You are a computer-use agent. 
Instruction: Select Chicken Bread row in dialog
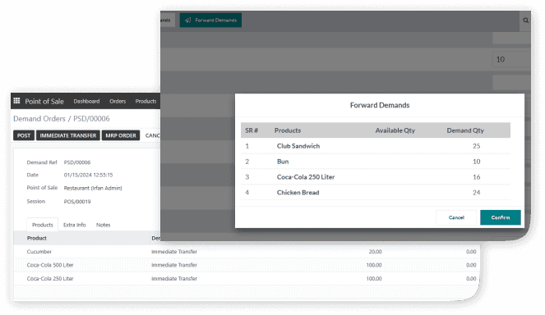coord(376,193)
